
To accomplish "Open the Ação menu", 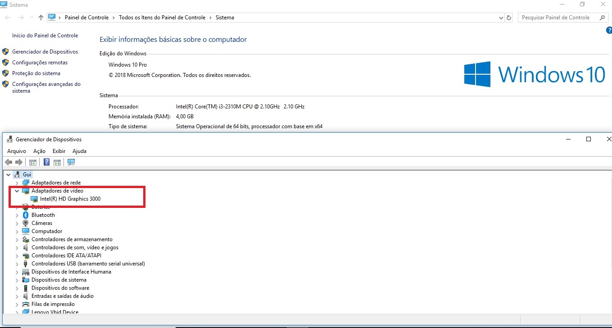I will (x=39, y=151).
